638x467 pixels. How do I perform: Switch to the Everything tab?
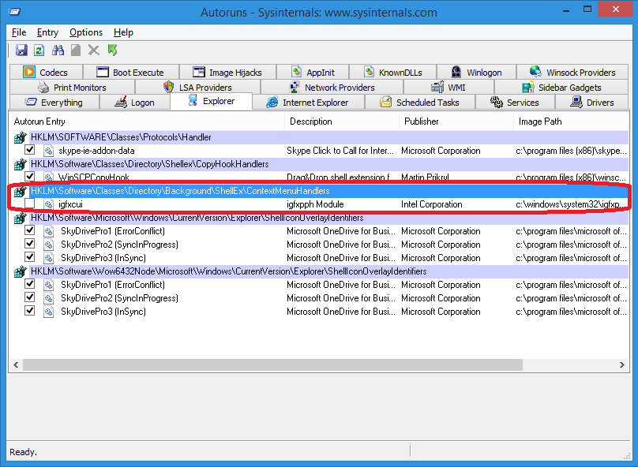(54, 103)
